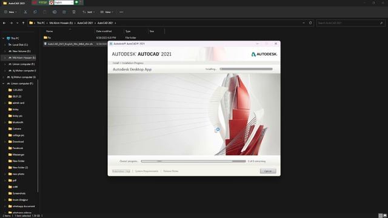Select the Messenger folder in sidebar
388x218 pixels.
coord(16,154)
